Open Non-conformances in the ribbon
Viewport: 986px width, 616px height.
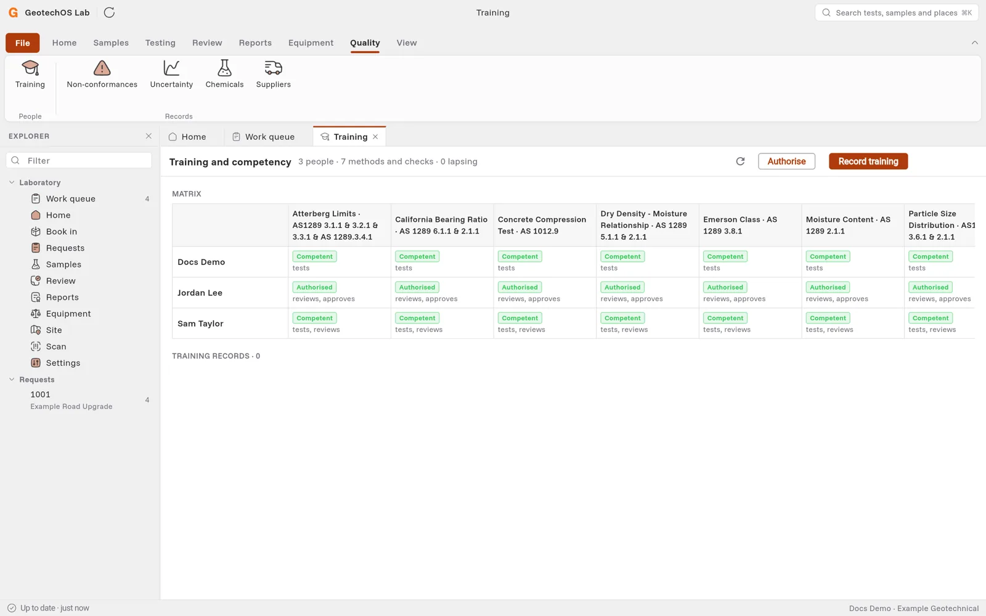102,75
